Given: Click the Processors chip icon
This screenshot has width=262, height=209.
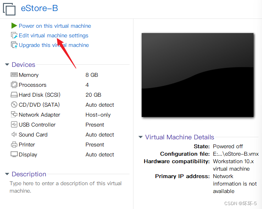Looking at the screenshot, I should click(x=14, y=85).
